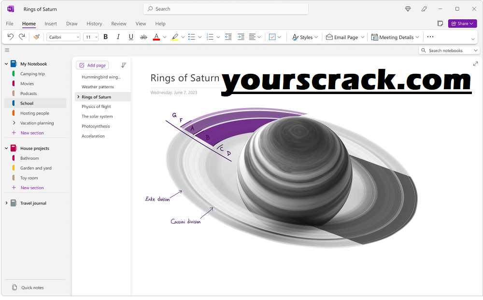Open bullet style dropdown arrow
The height and width of the screenshot is (300, 483).
199,37
